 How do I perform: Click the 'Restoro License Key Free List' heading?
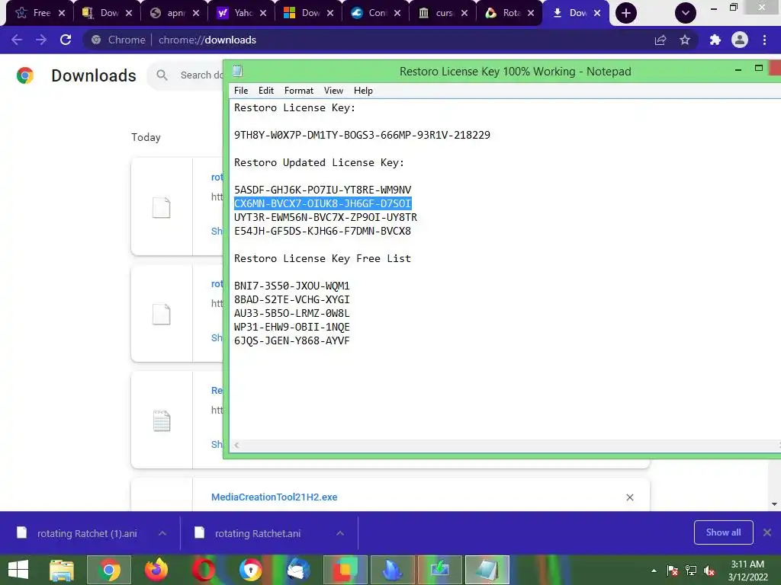323,258
